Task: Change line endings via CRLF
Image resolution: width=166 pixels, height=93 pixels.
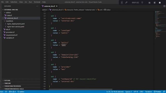Action: [x=141, y=92]
